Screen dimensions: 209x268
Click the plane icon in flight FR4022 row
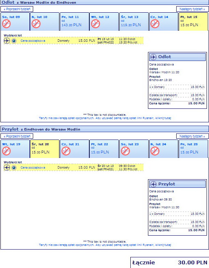click(7, 41)
